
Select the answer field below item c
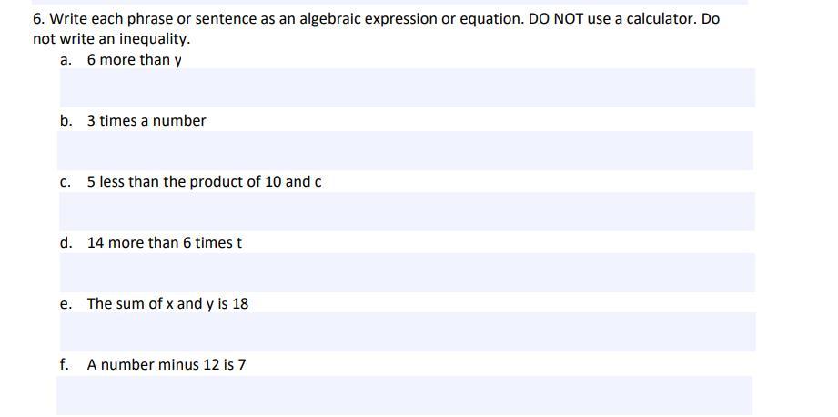[407, 210]
